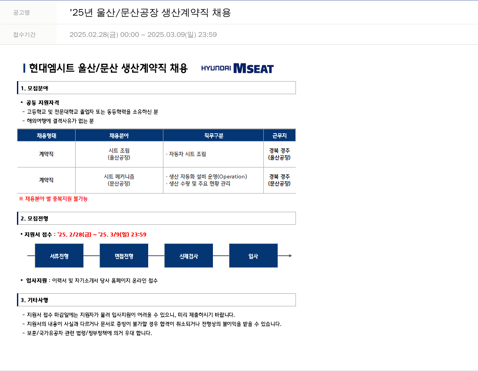Click the 직무구분 column header
The height and width of the screenshot is (371, 478).
pyautogui.click(x=213, y=135)
